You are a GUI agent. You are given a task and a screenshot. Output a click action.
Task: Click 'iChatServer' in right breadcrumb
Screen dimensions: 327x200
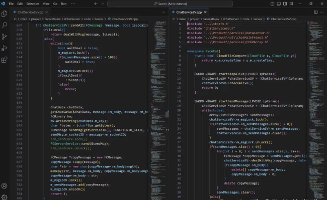click(231, 19)
